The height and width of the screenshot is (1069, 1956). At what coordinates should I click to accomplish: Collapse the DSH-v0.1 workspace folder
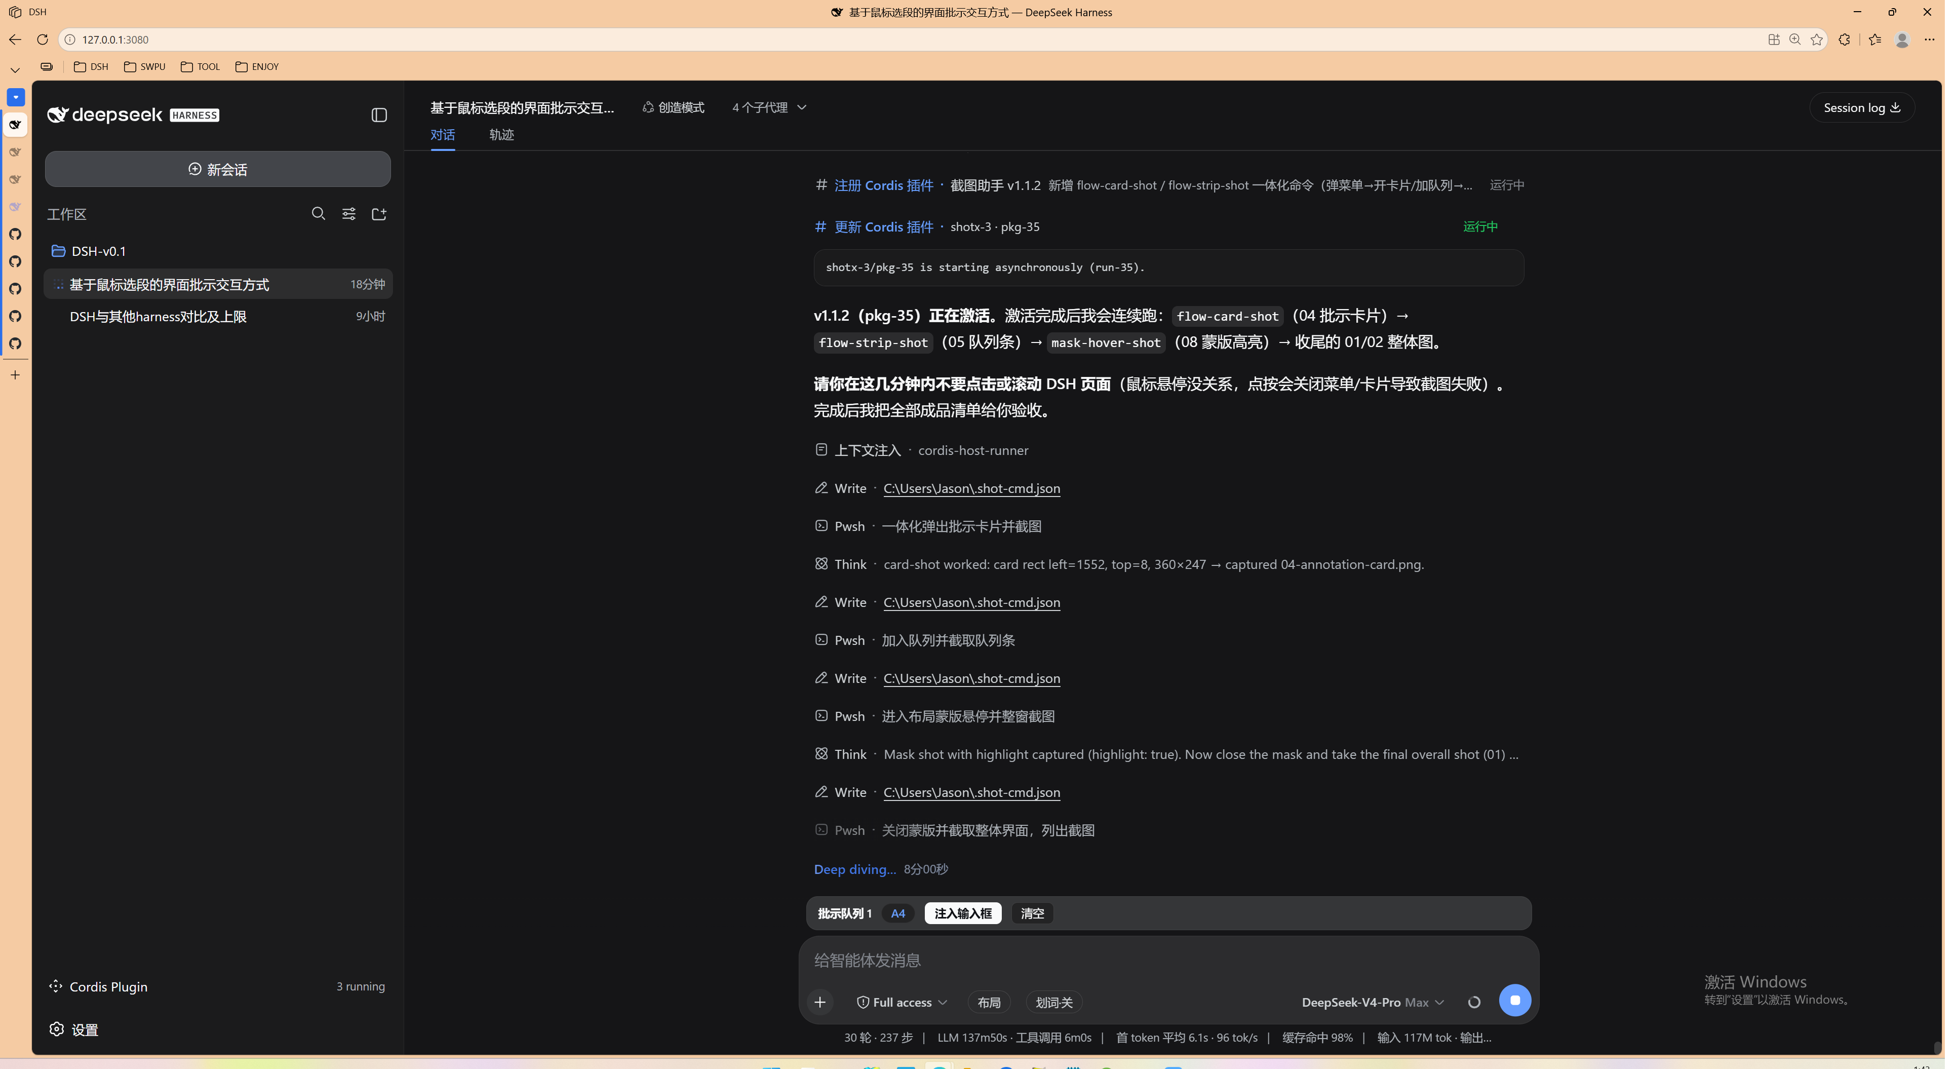coord(88,251)
